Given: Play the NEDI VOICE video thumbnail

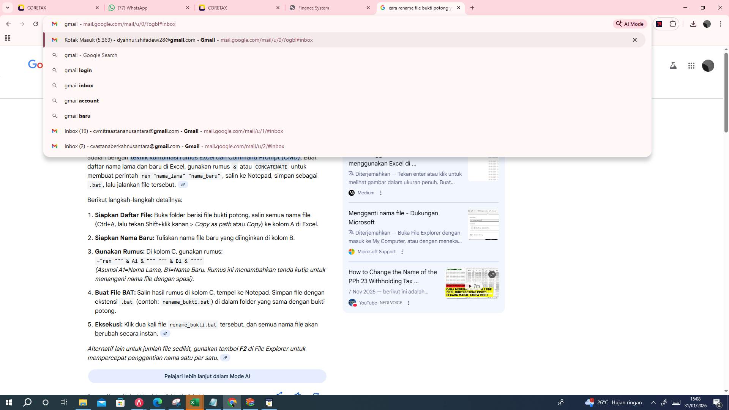Looking at the screenshot, I should [472, 283].
